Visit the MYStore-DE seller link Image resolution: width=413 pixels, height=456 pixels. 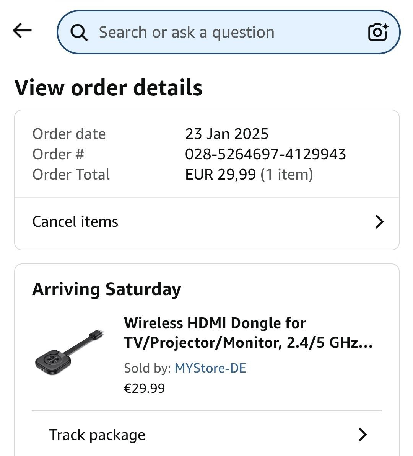tap(210, 368)
